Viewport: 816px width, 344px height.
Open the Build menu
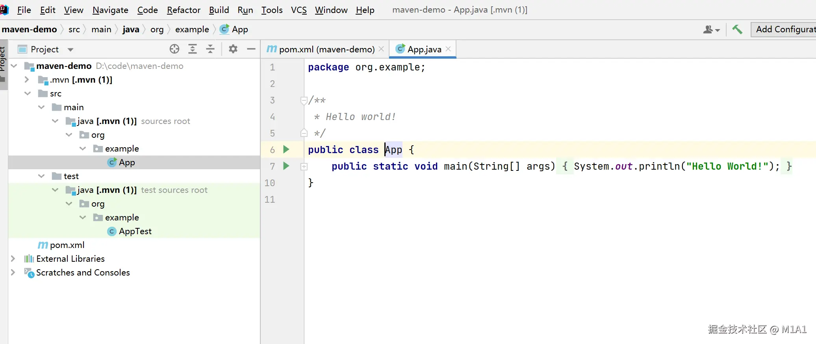click(219, 10)
